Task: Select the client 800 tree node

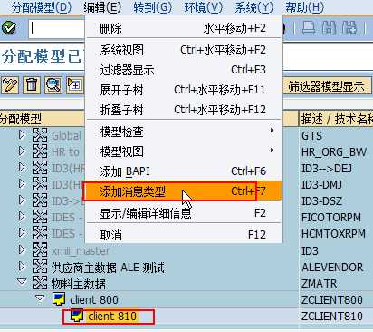Action: (94, 299)
